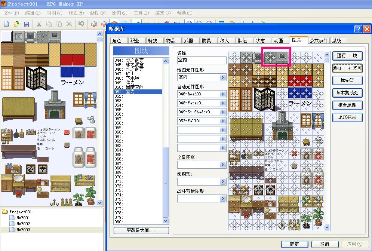Open the 文件 menu in main window
The width and height of the screenshot is (372, 251).
coord(11,13)
